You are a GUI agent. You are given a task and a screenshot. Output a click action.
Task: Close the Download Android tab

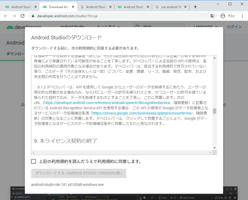[73, 7]
